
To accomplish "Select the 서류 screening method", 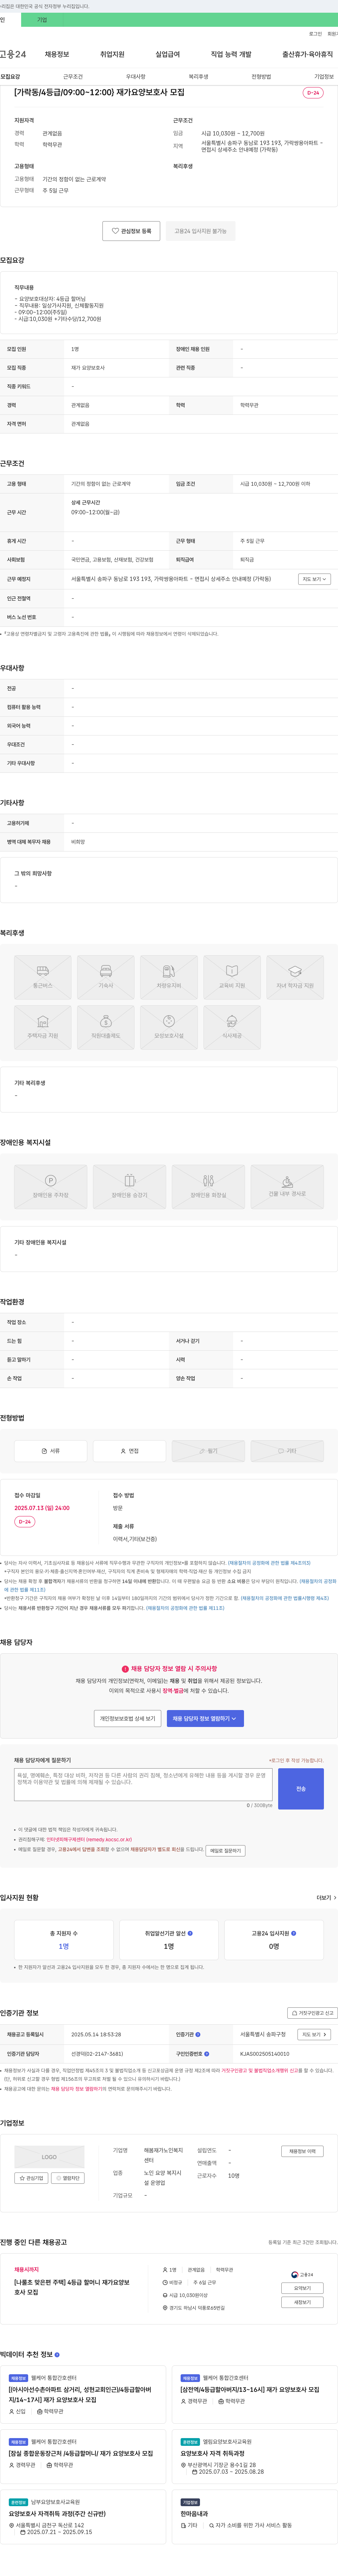I will tap(51, 1451).
